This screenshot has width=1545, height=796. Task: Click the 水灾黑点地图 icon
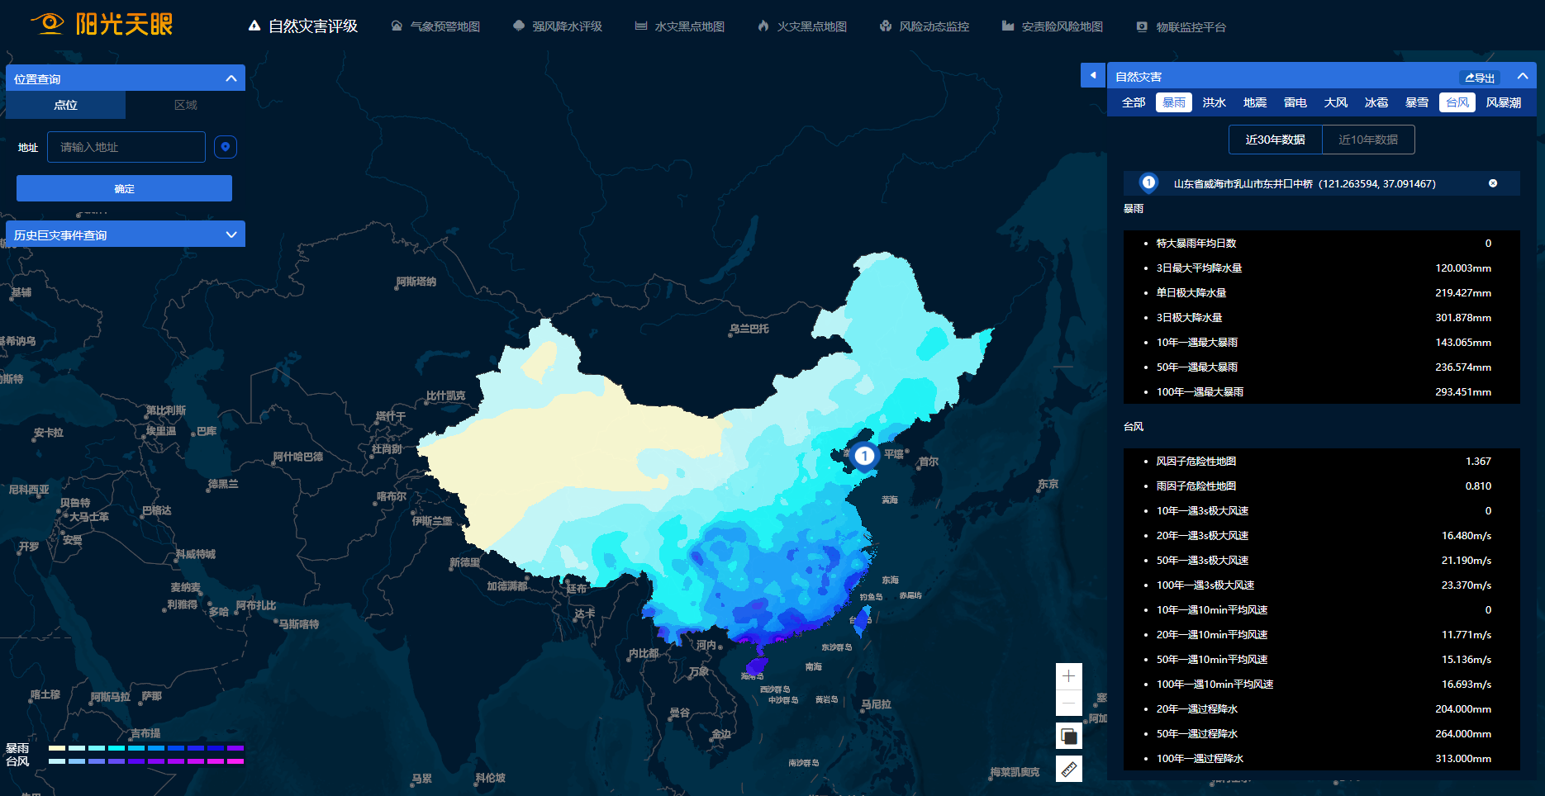click(x=640, y=26)
